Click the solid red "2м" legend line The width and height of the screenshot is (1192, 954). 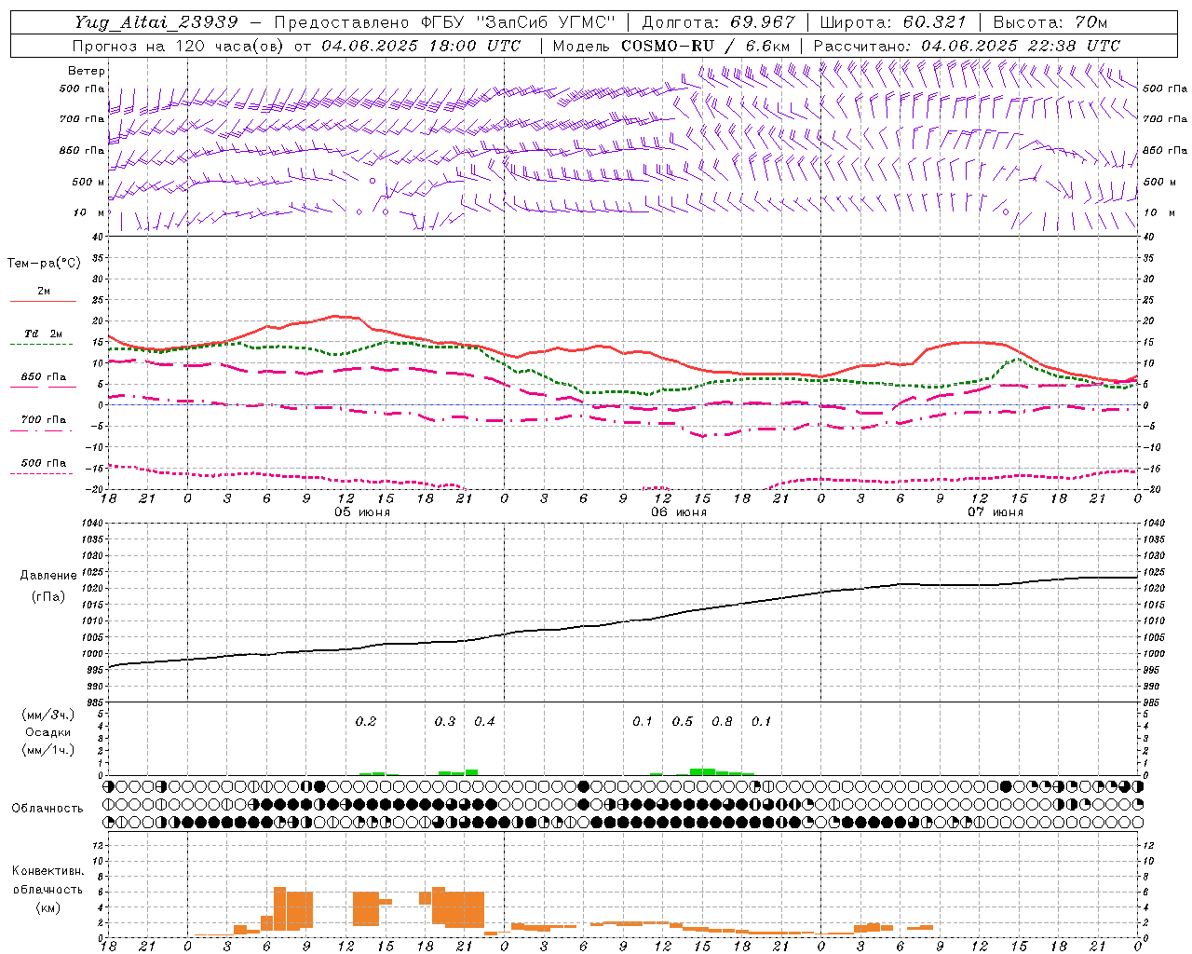[x=43, y=301]
